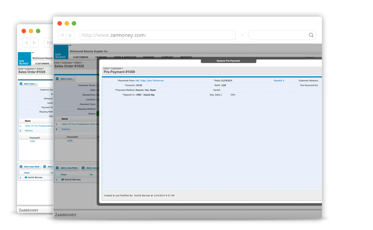Click the magnifier search icon in browser

click(x=311, y=35)
